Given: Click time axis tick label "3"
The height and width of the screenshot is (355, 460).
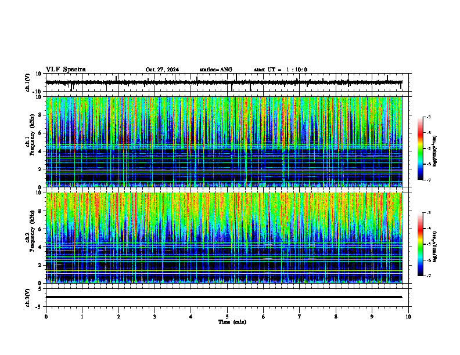Looking at the screenshot, I should click(x=154, y=317).
